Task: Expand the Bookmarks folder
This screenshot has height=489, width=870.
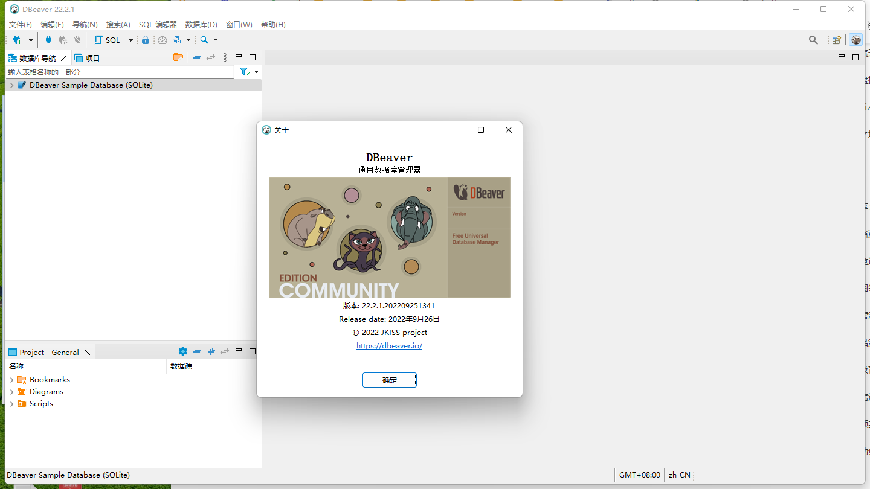Action: click(11, 379)
